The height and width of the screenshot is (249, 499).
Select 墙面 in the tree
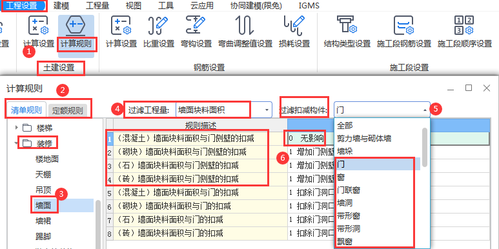pyautogui.click(x=43, y=206)
